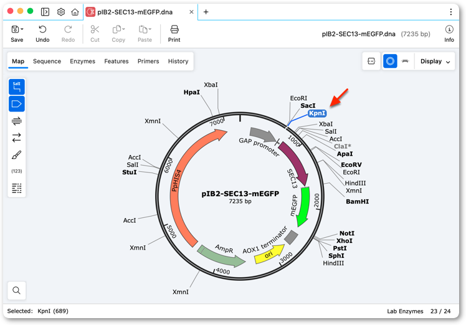The height and width of the screenshot is (325, 466).
Task: Select the AOX1 terminator grey box
Action: [x=292, y=237]
